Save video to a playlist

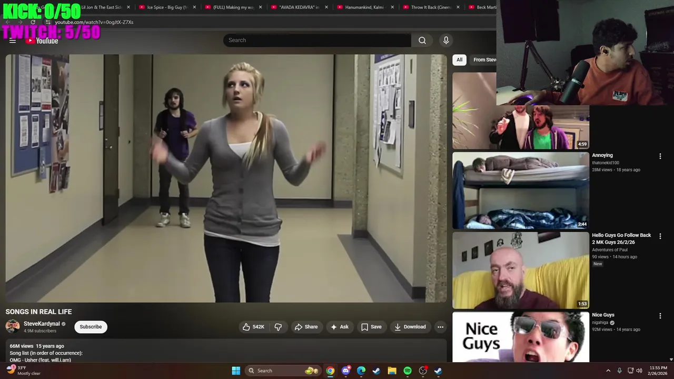click(x=371, y=327)
